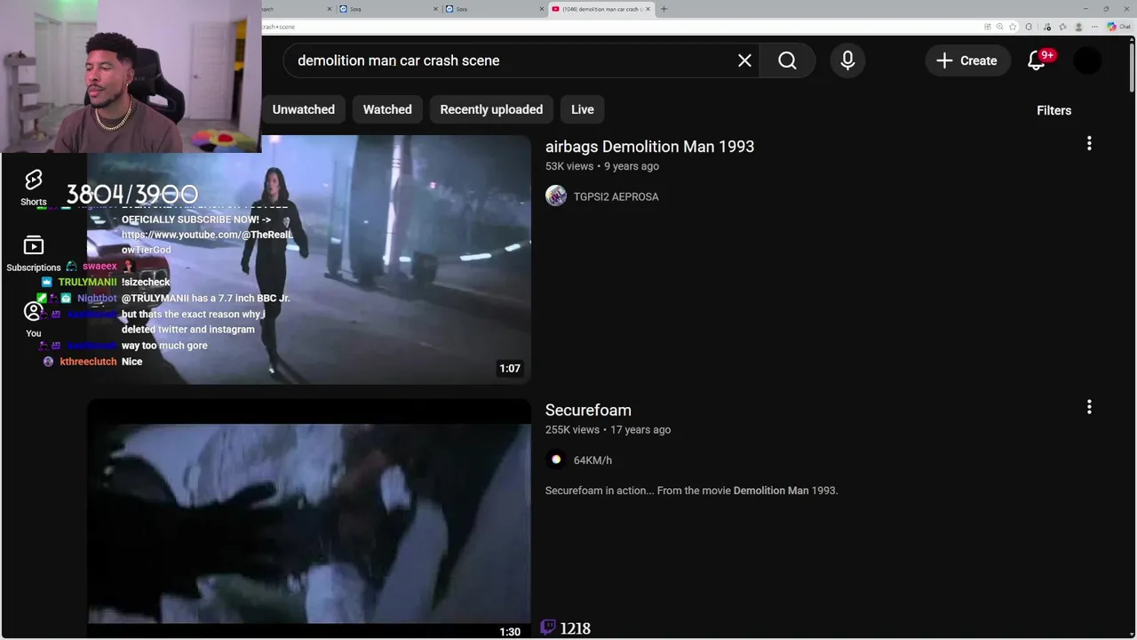Open the chat link youtube.com/@TheRealLowTierGod
Viewport: 1137px width, 640px height.
207,242
